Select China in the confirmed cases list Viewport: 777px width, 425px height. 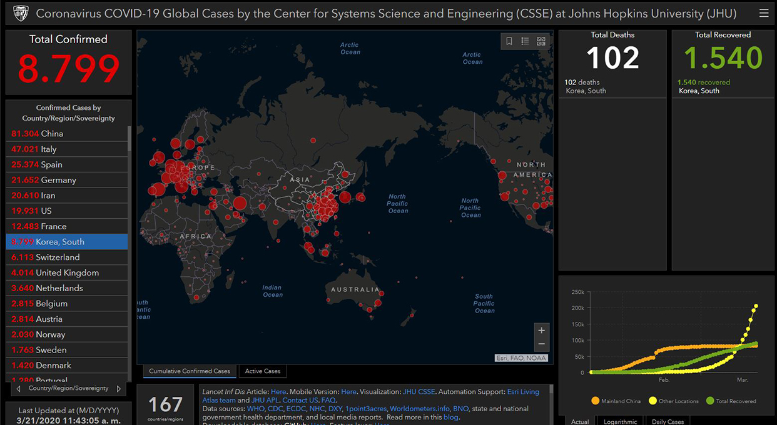pos(67,133)
